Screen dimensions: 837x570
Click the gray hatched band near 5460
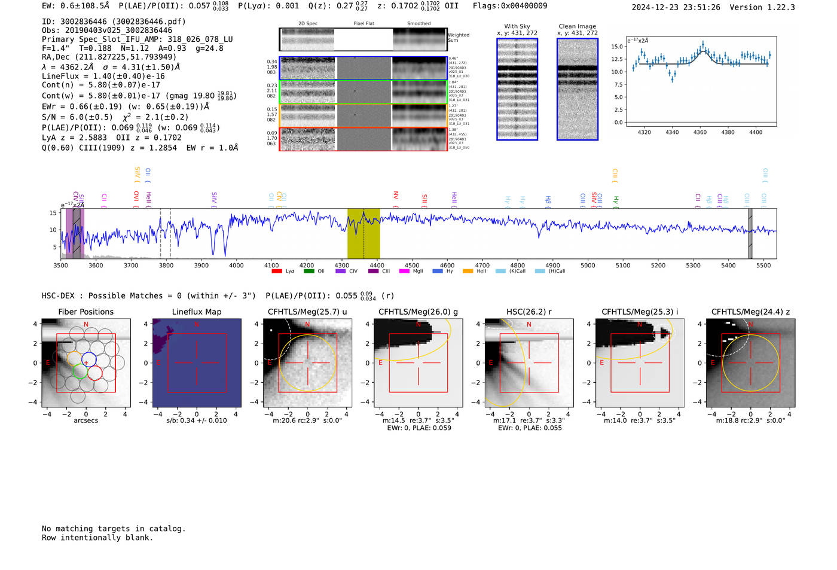tap(750, 233)
